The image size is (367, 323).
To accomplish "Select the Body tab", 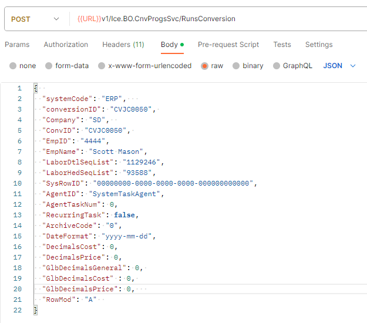I will [169, 45].
